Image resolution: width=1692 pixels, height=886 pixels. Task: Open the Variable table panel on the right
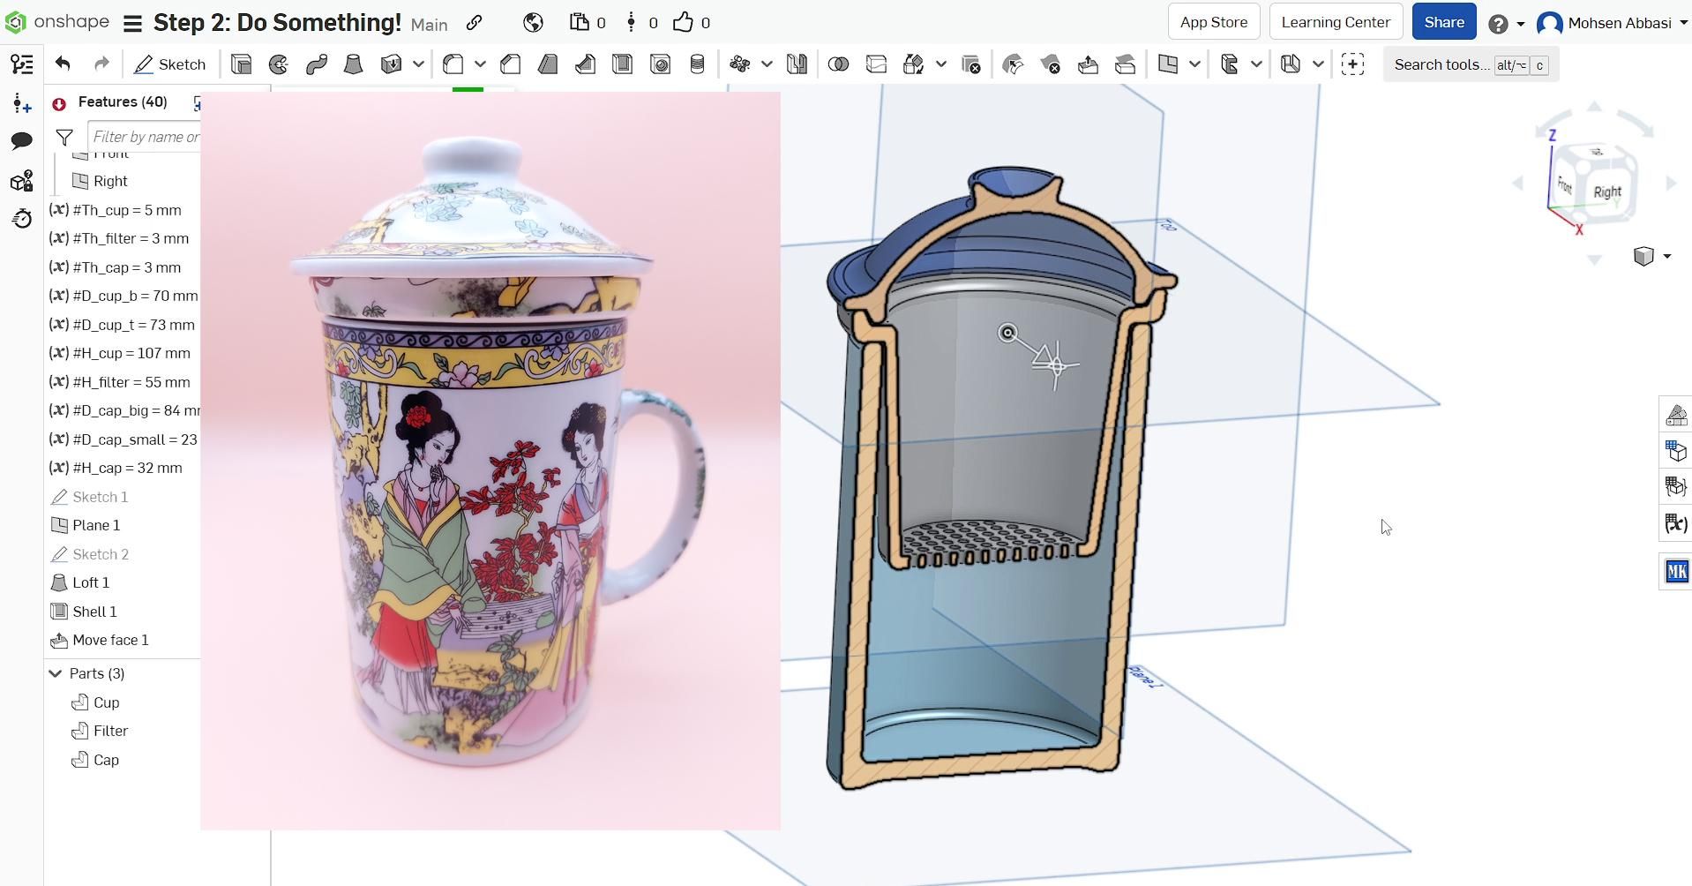pos(1675,522)
